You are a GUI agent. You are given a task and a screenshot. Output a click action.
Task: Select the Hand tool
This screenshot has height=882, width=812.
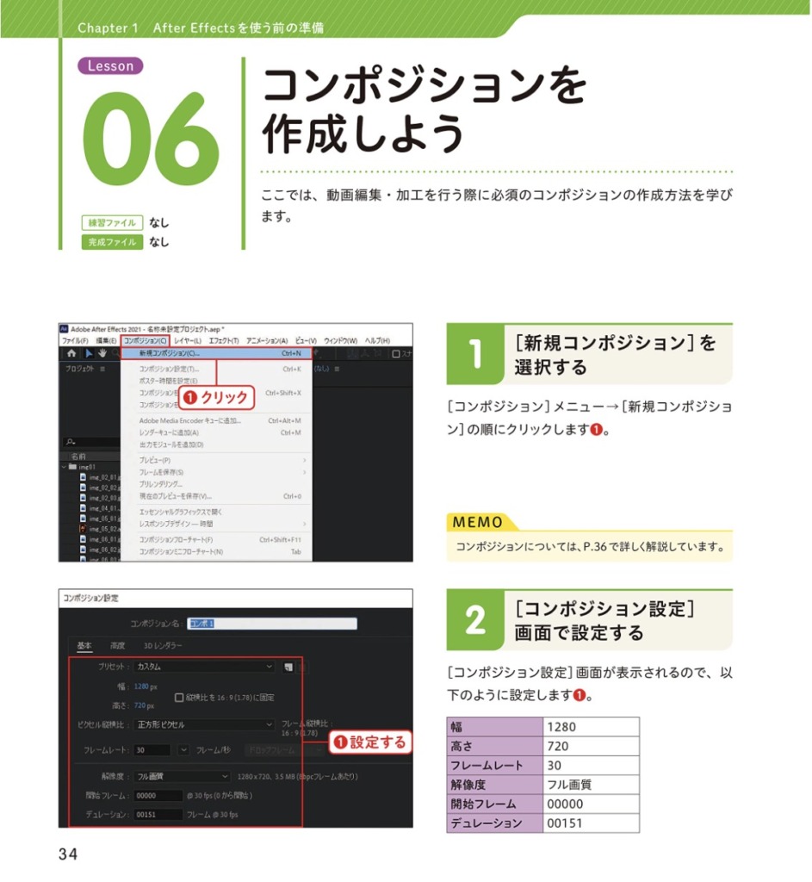(102, 353)
